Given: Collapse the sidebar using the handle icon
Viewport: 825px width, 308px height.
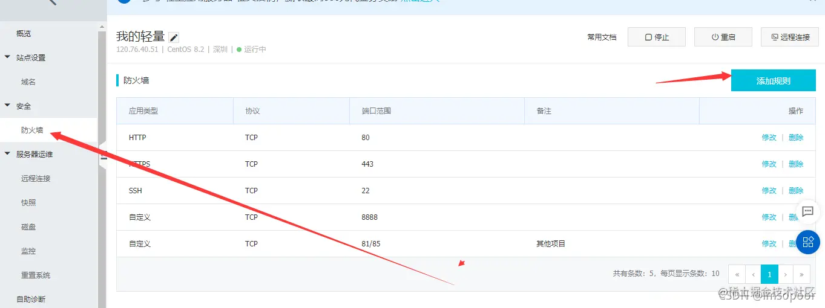Looking at the screenshot, I should tap(104, 156).
